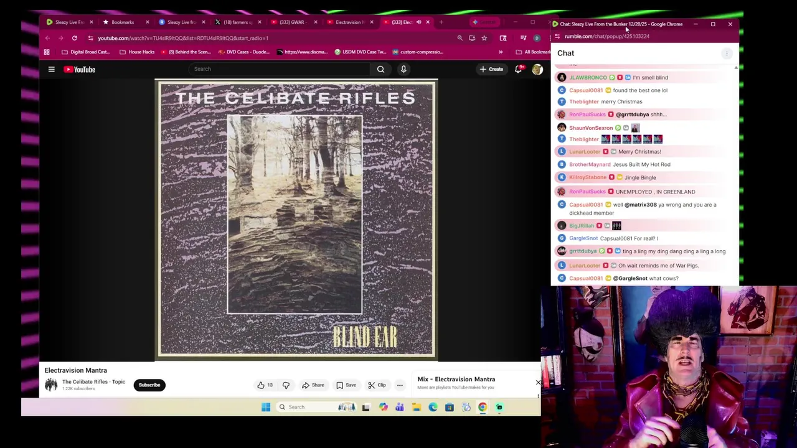Viewport: 797px width, 448px height.
Task: Click the Blind Ear album art video
Action: tap(296, 220)
